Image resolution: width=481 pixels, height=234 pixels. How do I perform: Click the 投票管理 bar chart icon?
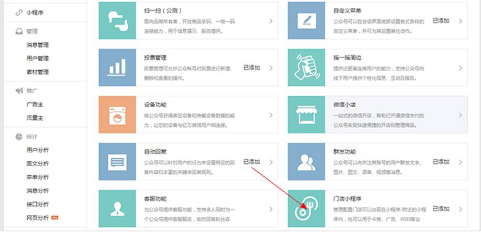[117, 67]
